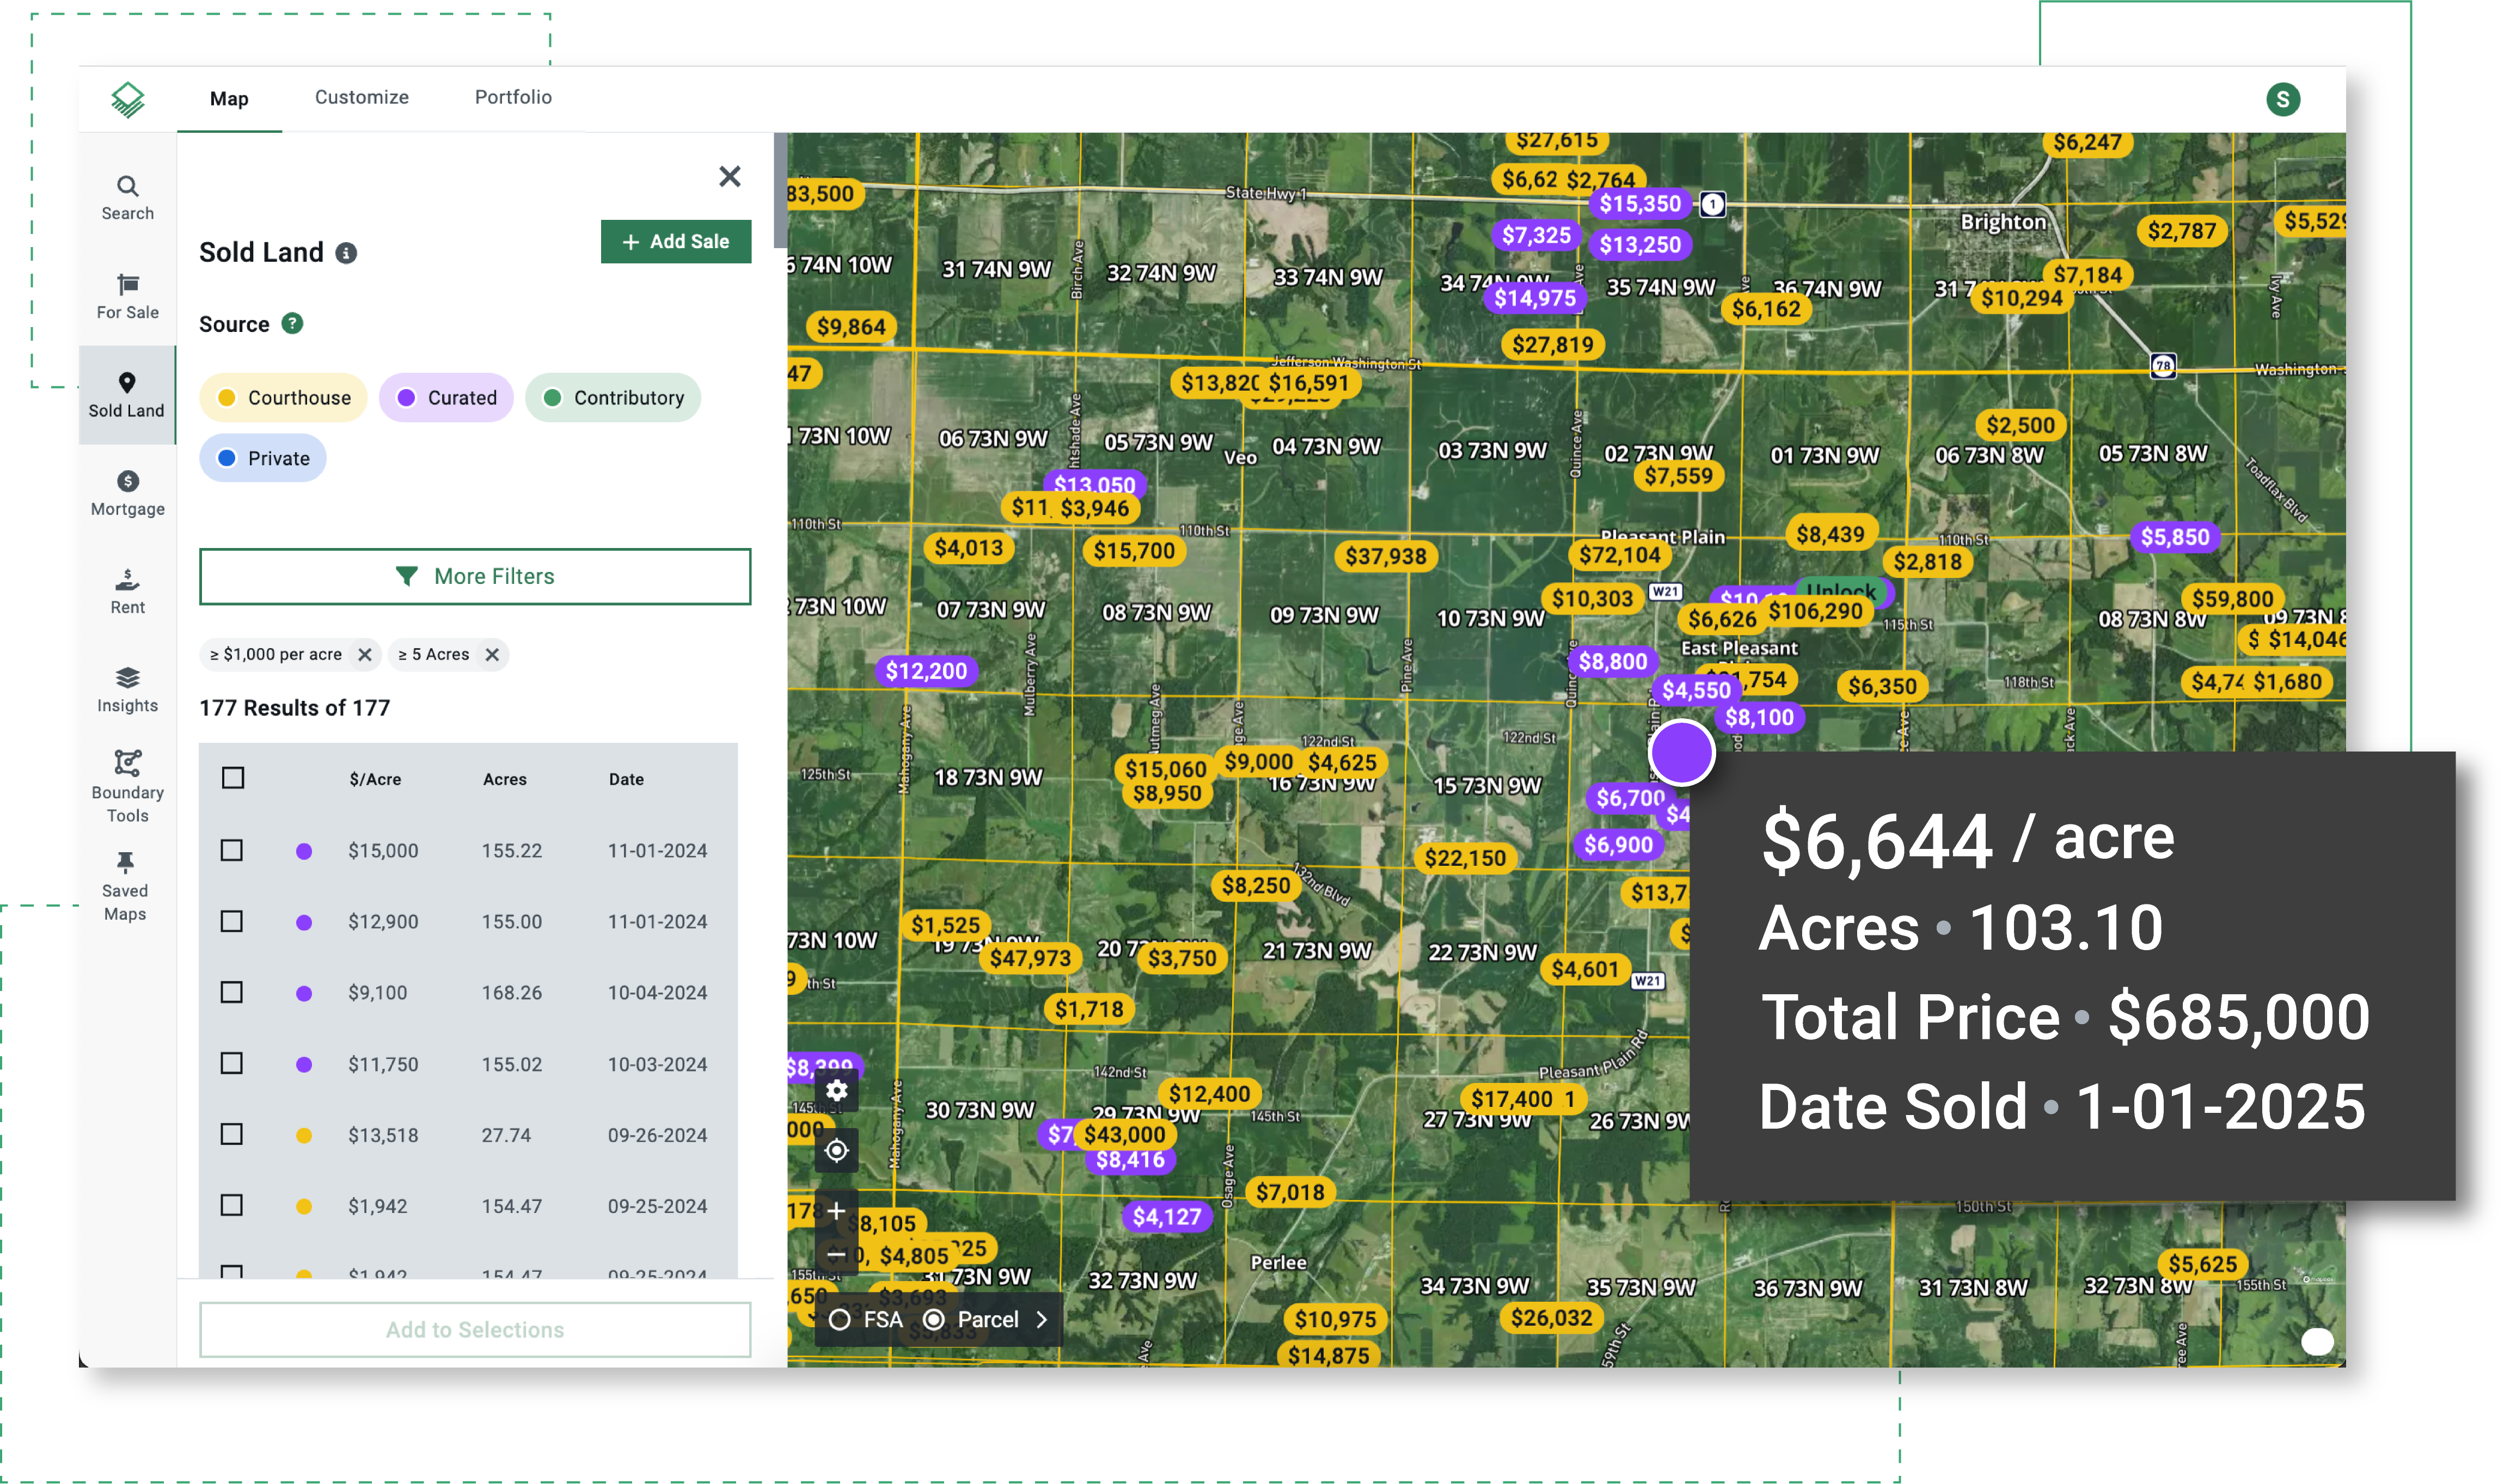Click the Sold Land info icon

[x=346, y=253]
